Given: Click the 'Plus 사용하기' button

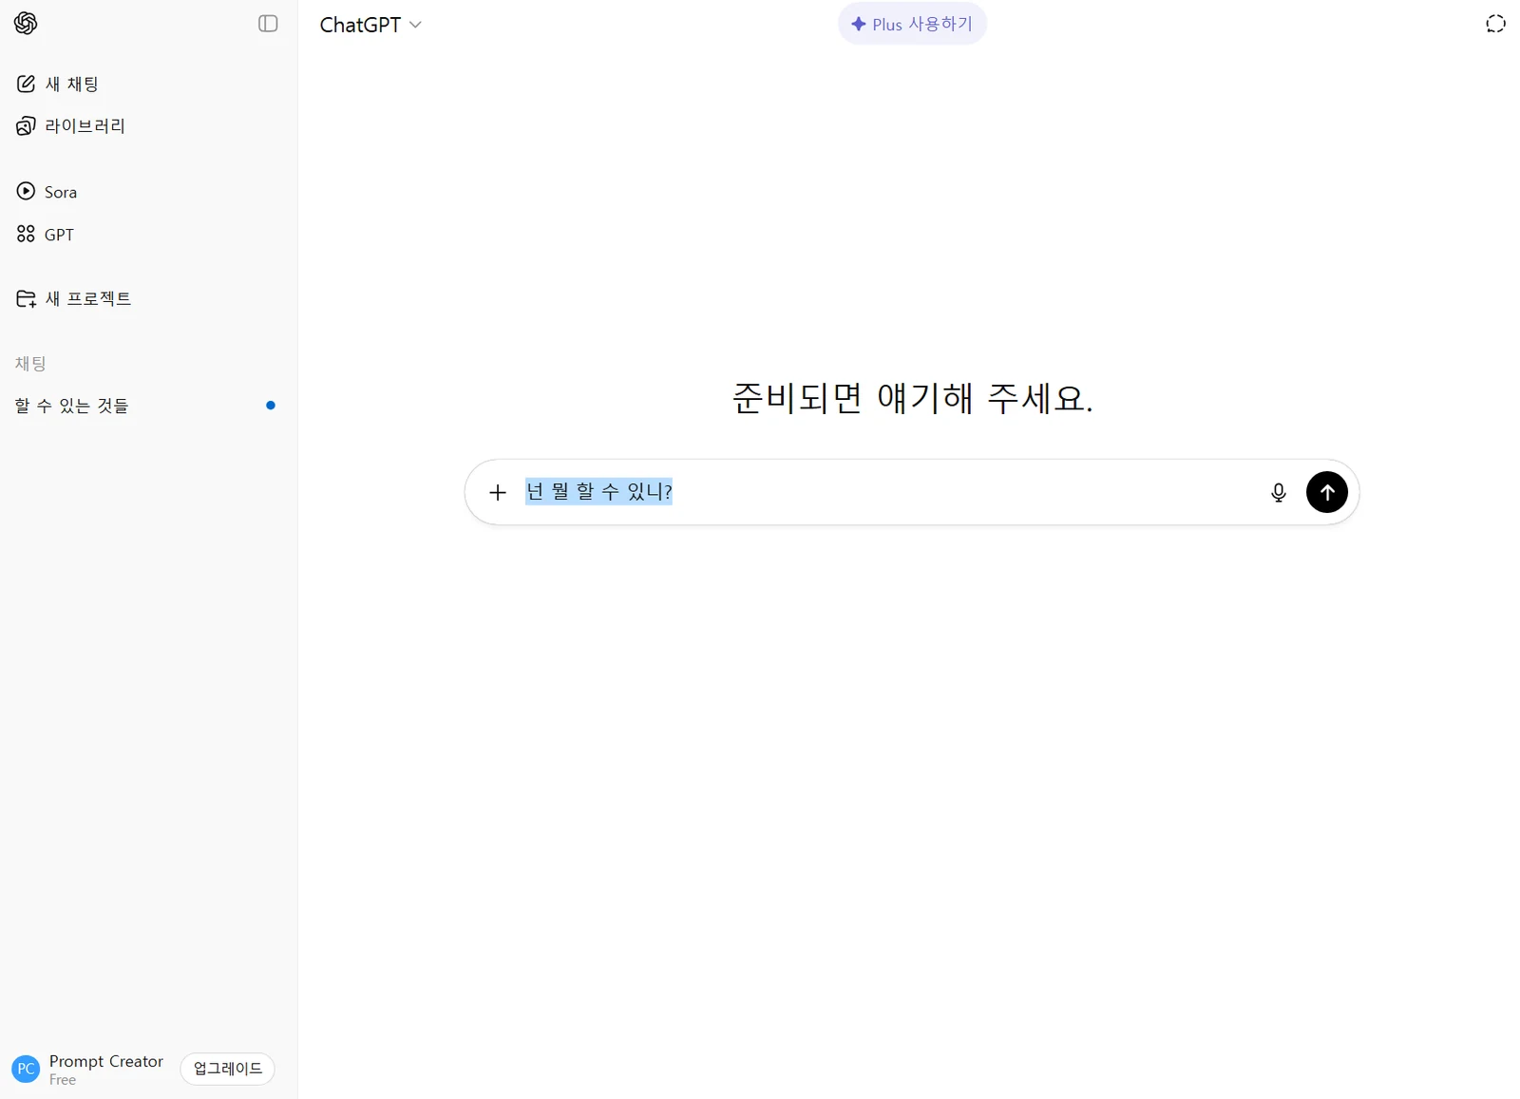Looking at the screenshot, I should point(912,24).
